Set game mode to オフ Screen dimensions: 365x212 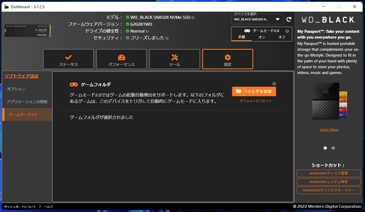(x=282, y=37)
